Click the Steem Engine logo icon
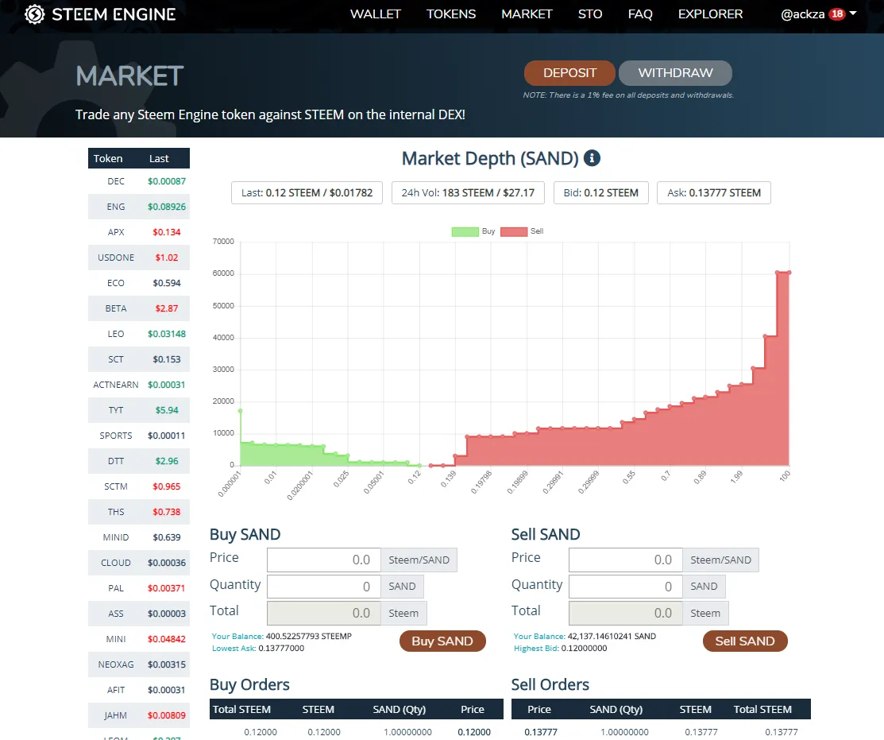Image resolution: width=884 pixels, height=740 pixels. (34, 14)
